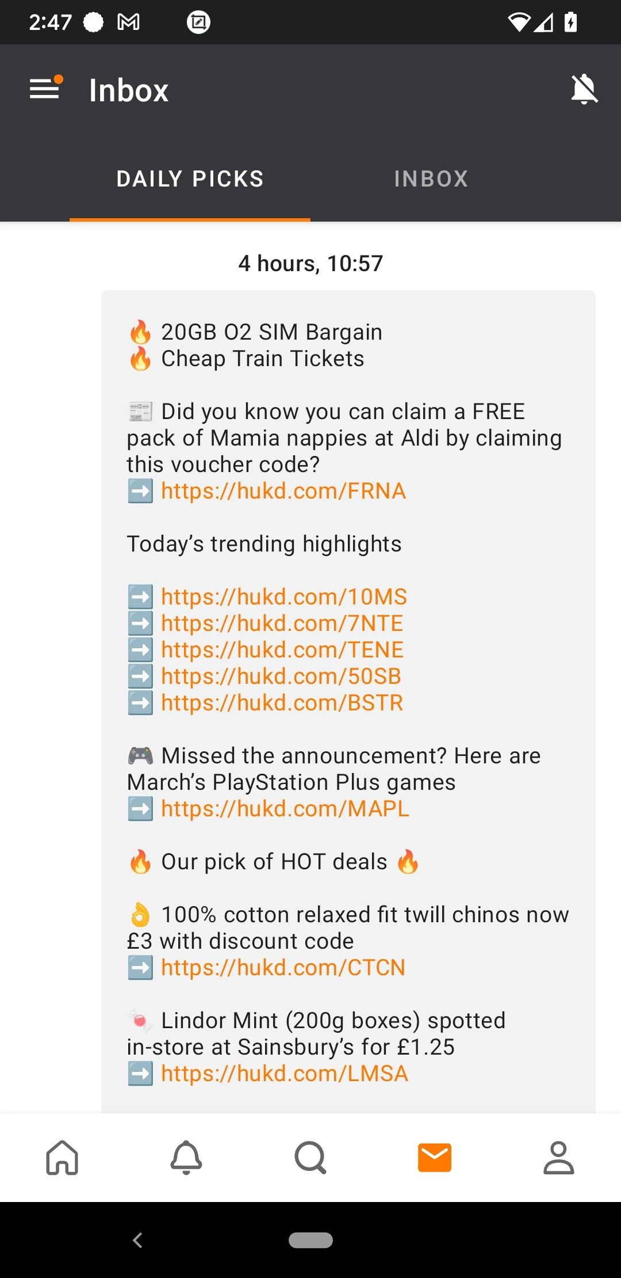
Task: Switch to the Daily Picks tab
Action: 190,179
